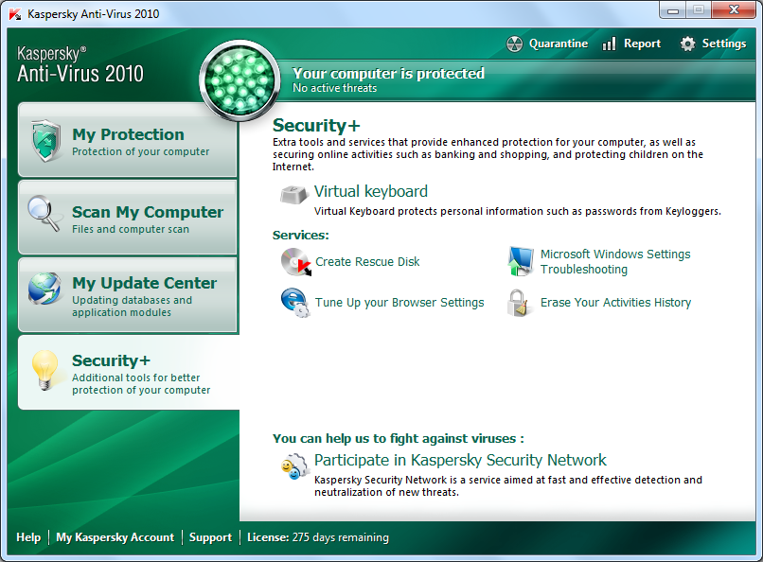Open Tune Up your Browser Settings
The image size is (763, 562).
(x=399, y=303)
